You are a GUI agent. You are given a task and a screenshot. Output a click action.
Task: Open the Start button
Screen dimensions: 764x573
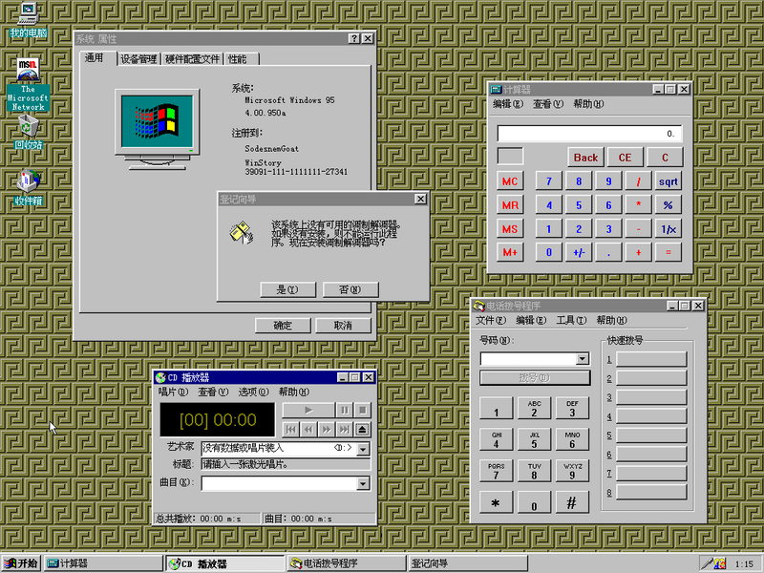point(21,563)
